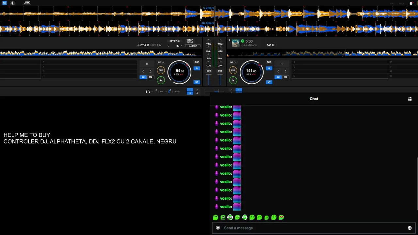
Task: Click the headphones LEVEL knob
Action: 170,91
